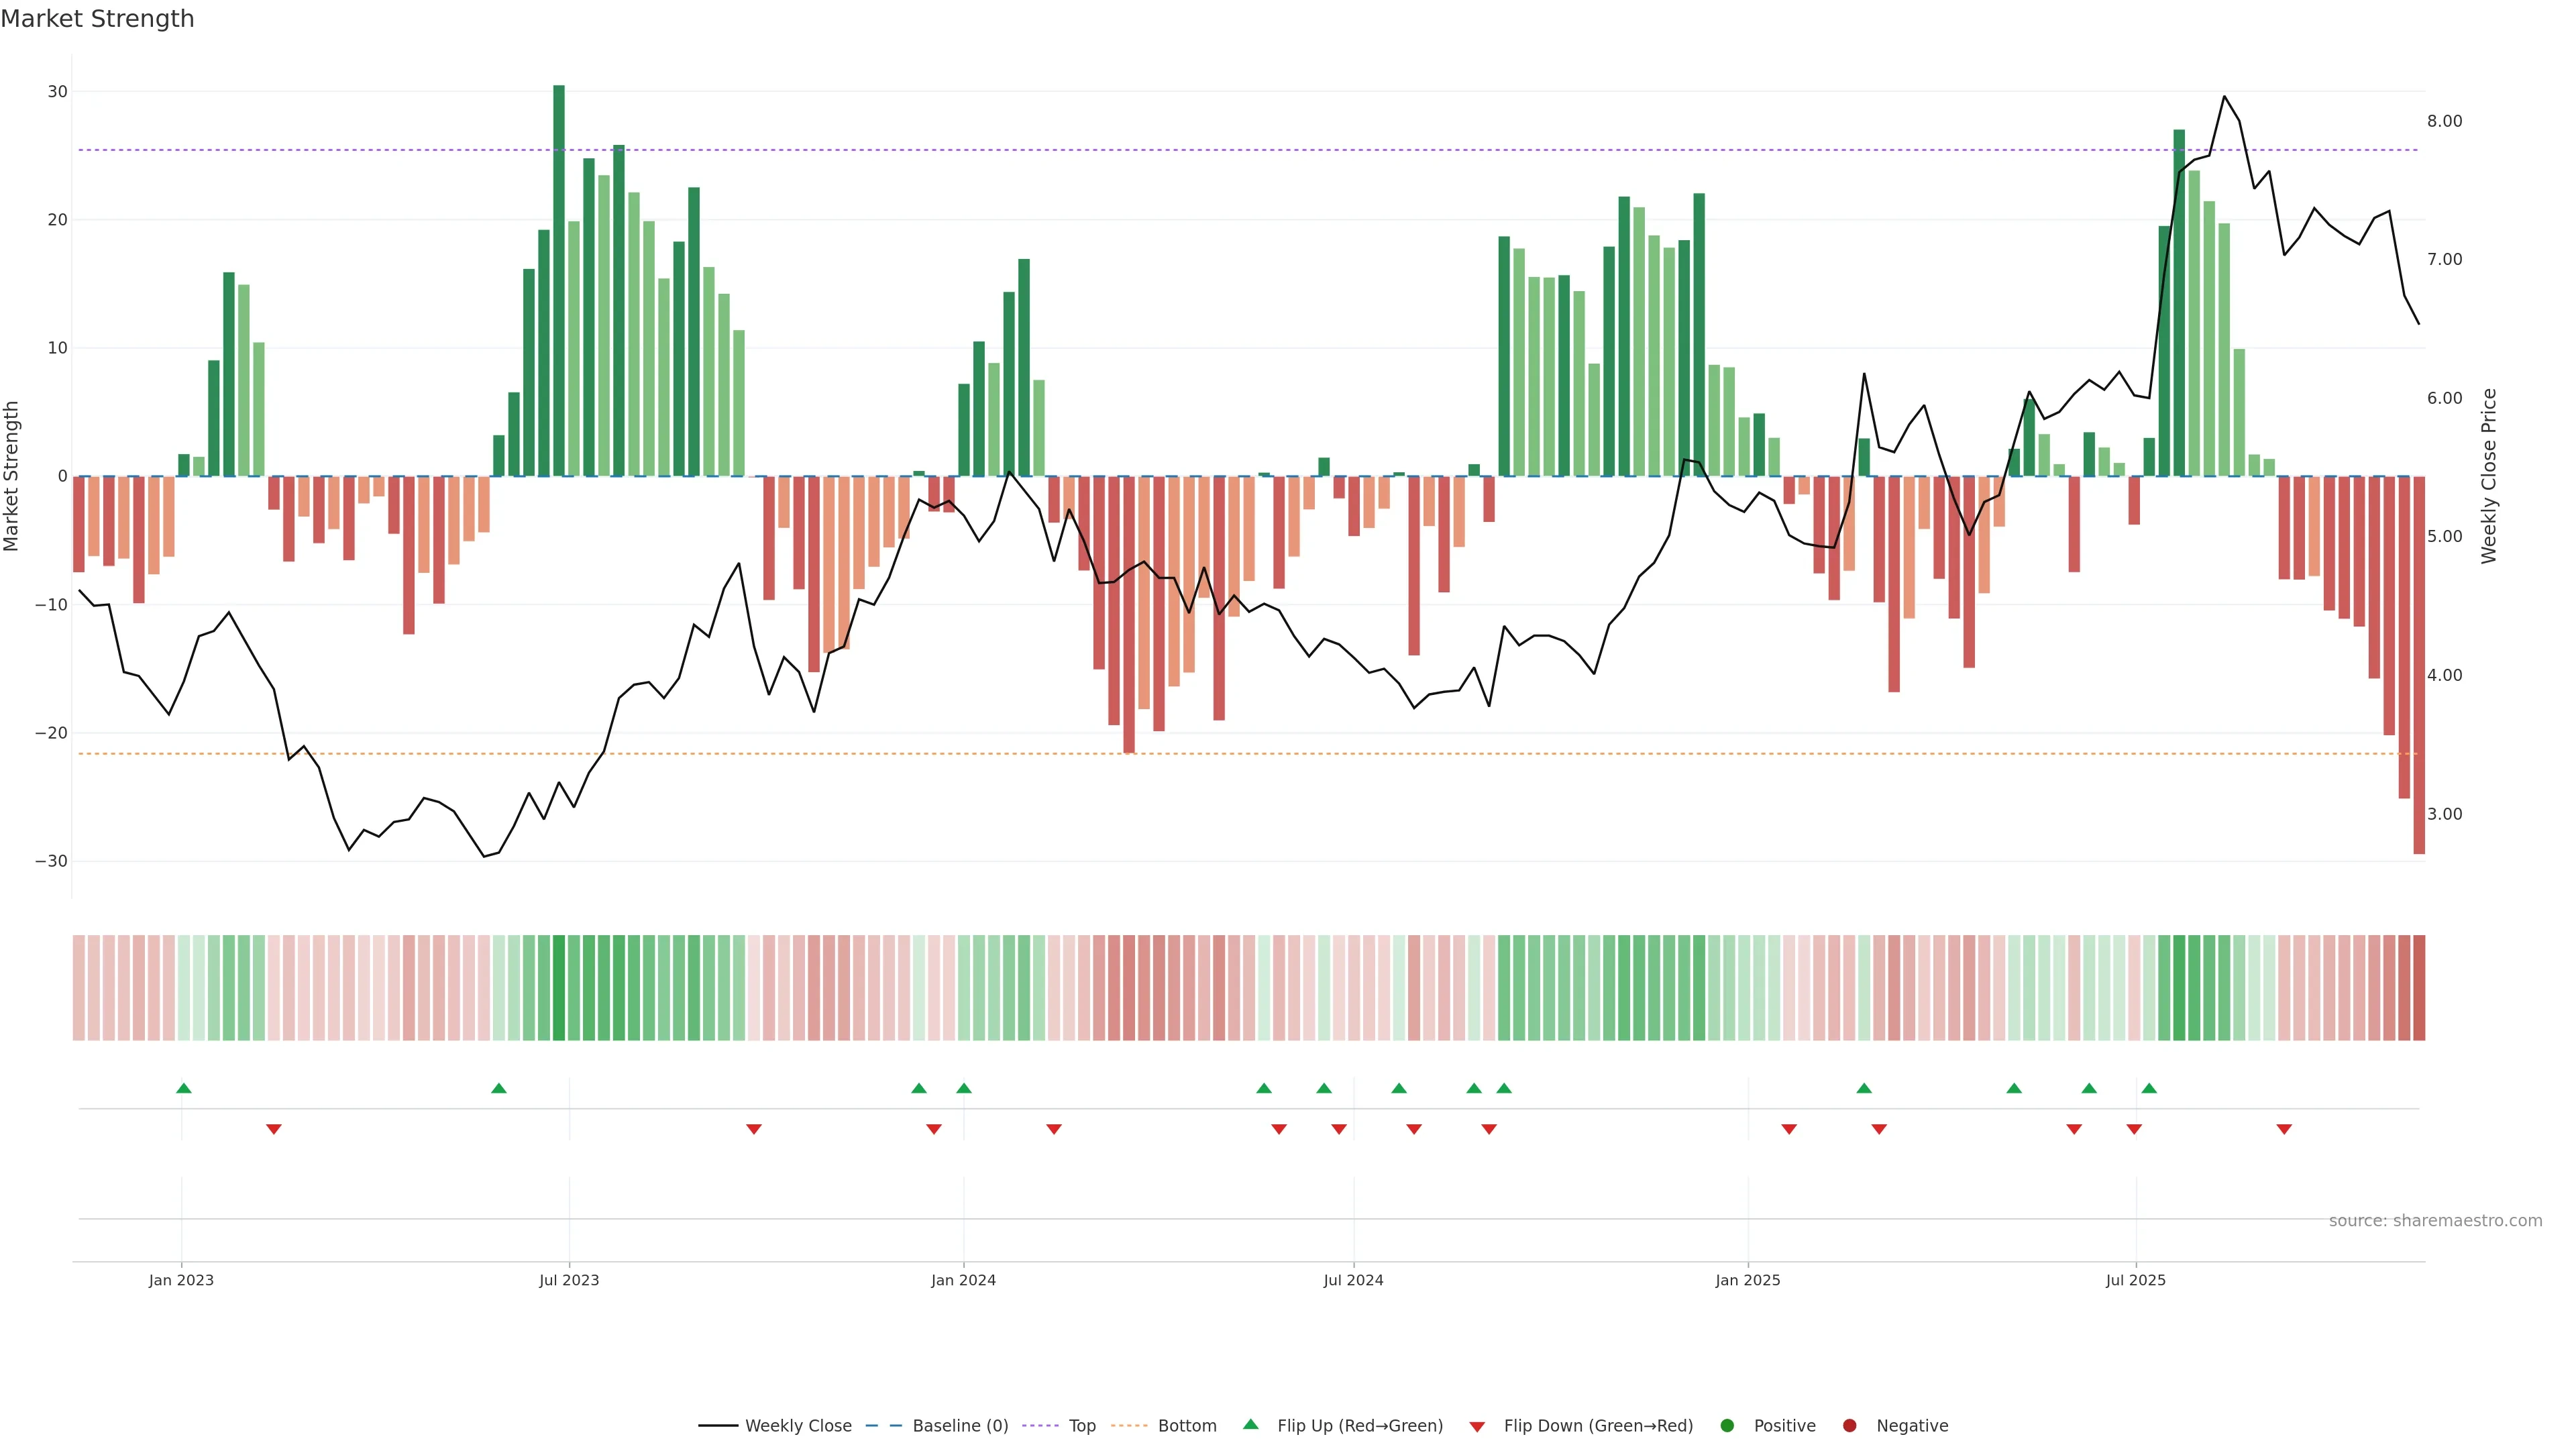Click the source: sharemaestro.com text
Viewport: 2576px width, 1449px height.
pyautogui.click(x=2435, y=1220)
